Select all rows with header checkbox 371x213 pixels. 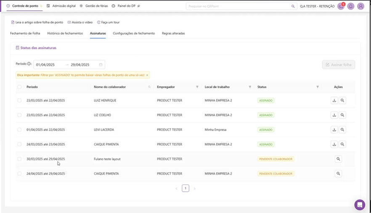coord(19,87)
